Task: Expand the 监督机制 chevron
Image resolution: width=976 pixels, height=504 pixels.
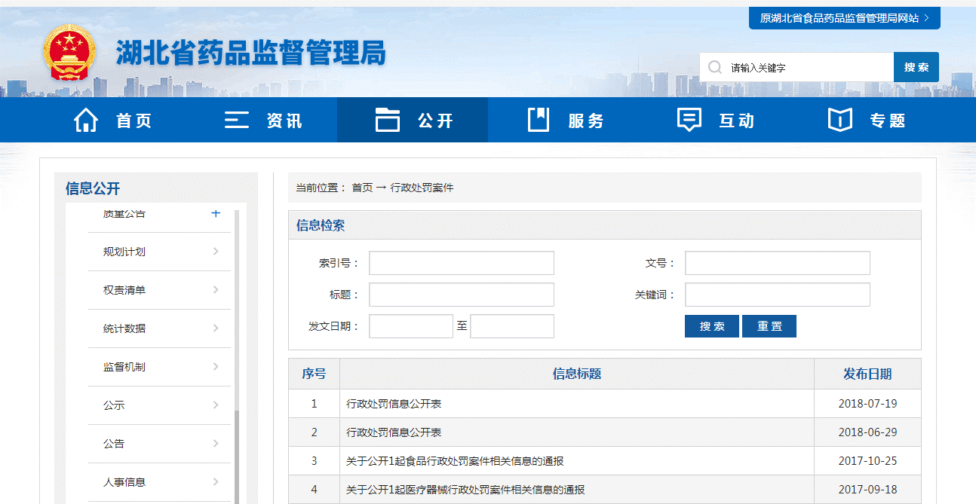Action: coord(216,367)
